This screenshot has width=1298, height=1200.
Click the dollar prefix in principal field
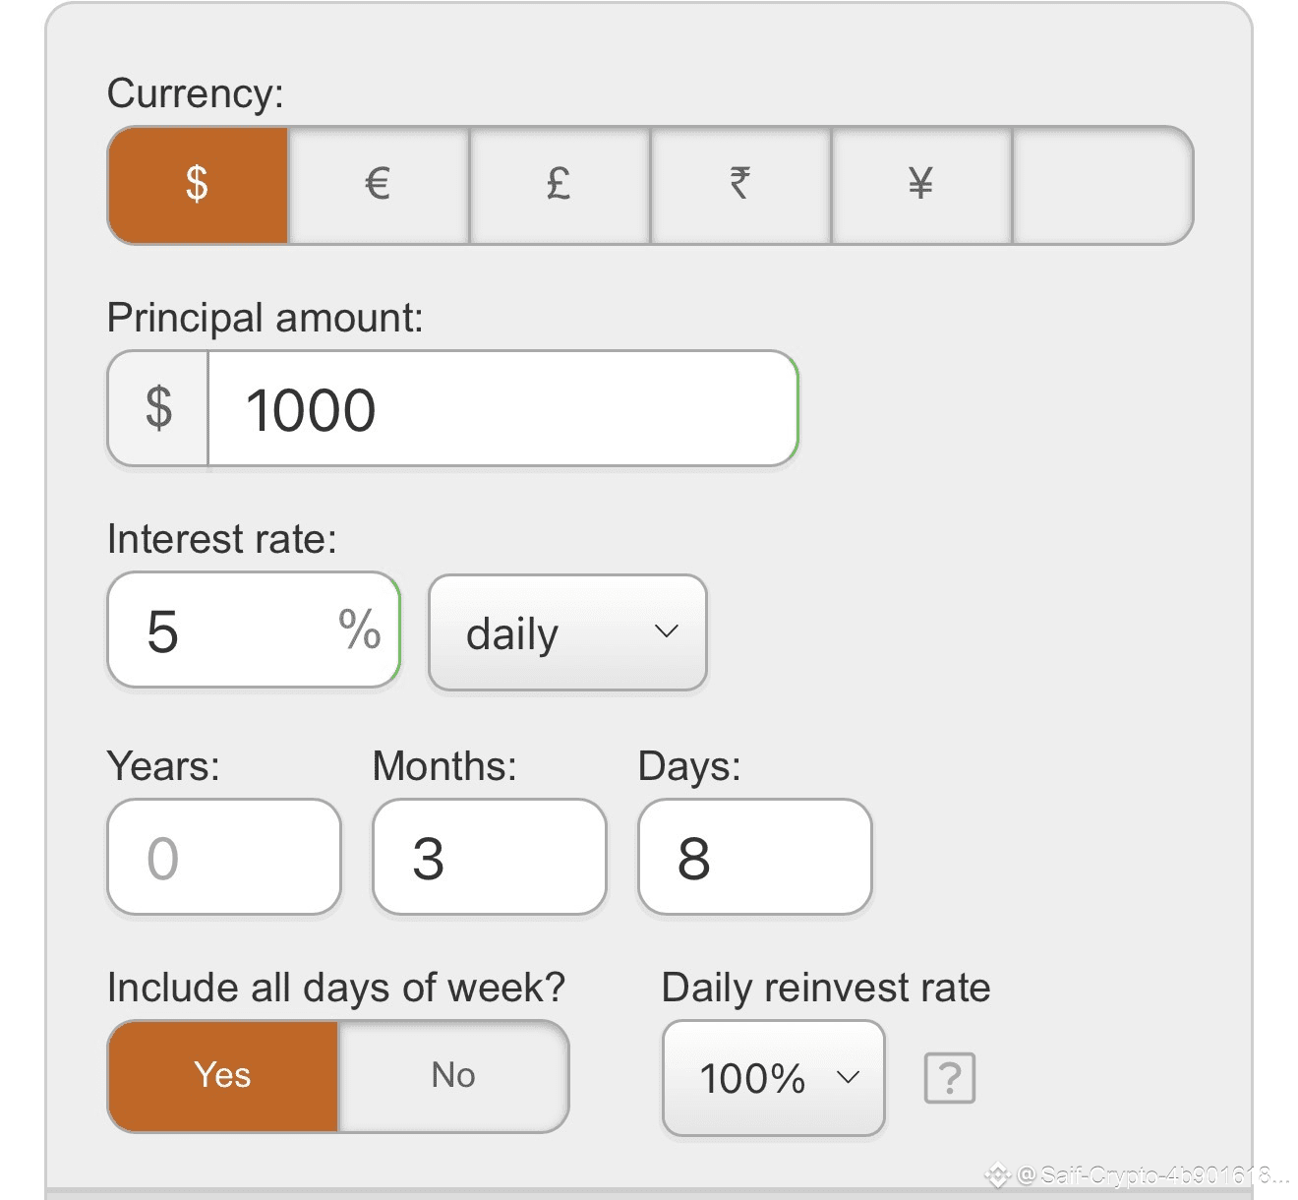tap(158, 408)
